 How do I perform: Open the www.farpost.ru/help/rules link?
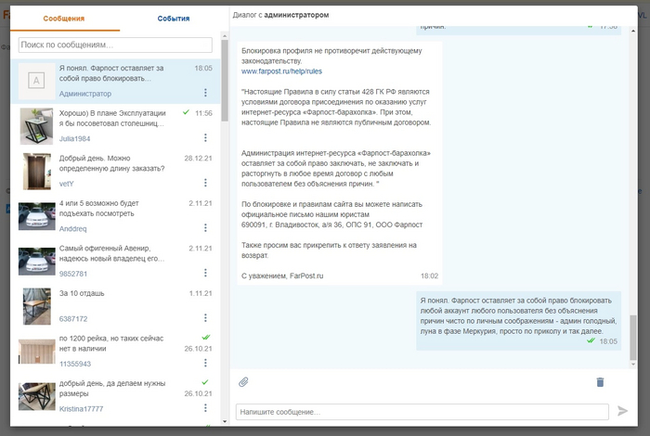[281, 71]
